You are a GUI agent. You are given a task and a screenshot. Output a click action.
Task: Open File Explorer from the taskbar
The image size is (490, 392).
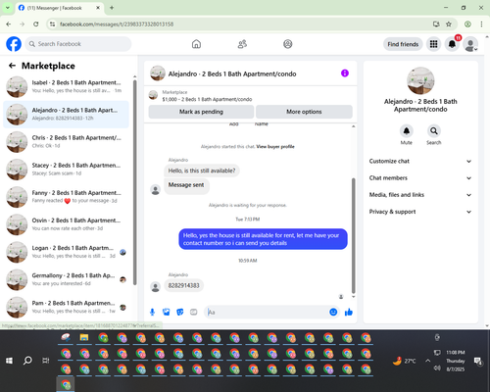[84, 338]
